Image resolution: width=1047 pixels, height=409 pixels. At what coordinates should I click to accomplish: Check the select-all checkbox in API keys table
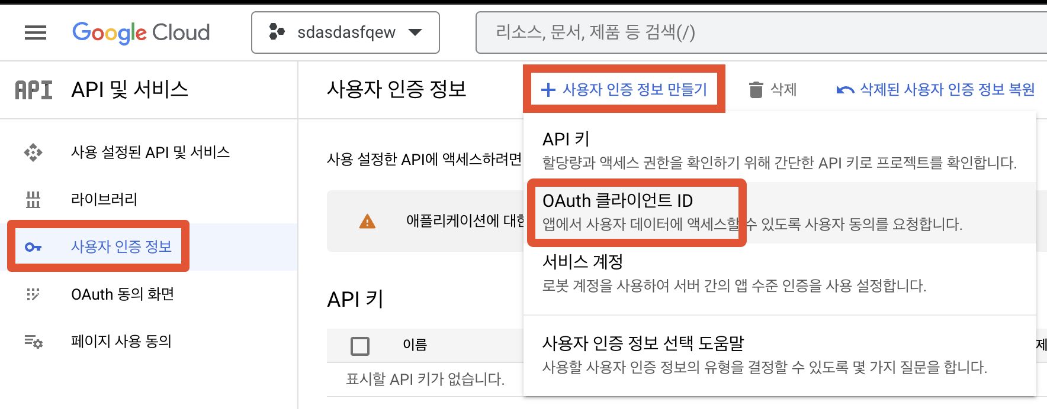click(x=360, y=346)
